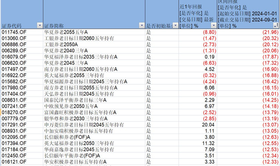Select interval return value (12.33)
This screenshot has height=166, width=280.
click(x=270, y=162)
